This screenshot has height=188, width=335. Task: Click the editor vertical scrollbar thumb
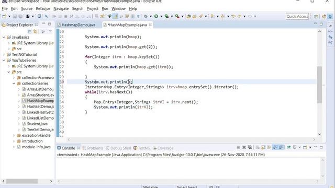tap(319, 85)
